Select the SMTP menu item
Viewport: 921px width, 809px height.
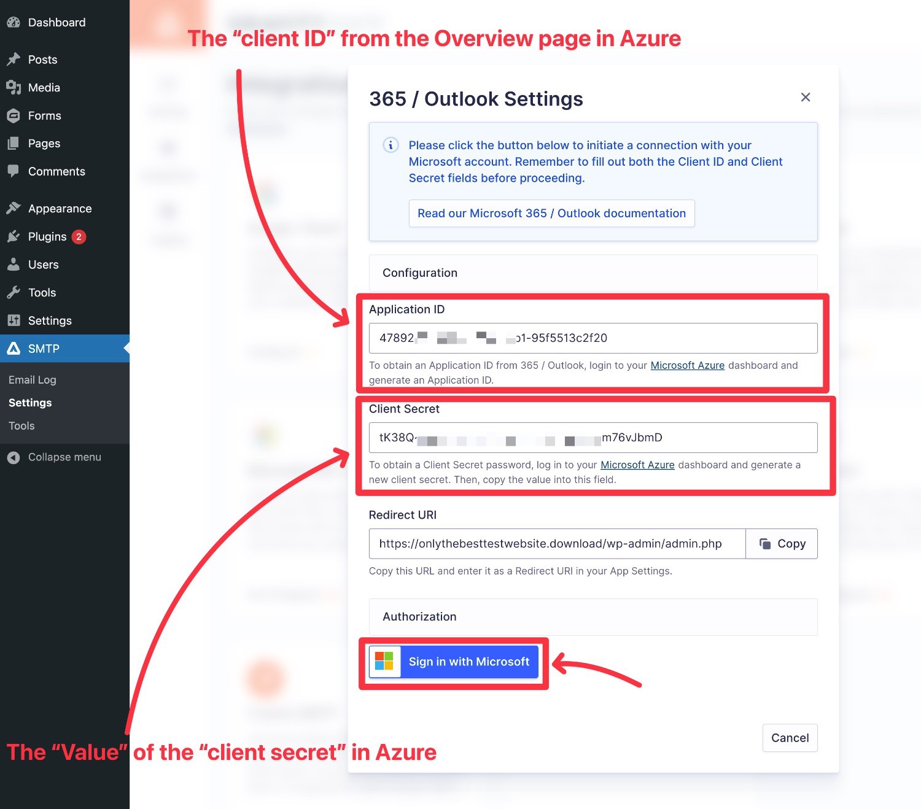[64, 349]
